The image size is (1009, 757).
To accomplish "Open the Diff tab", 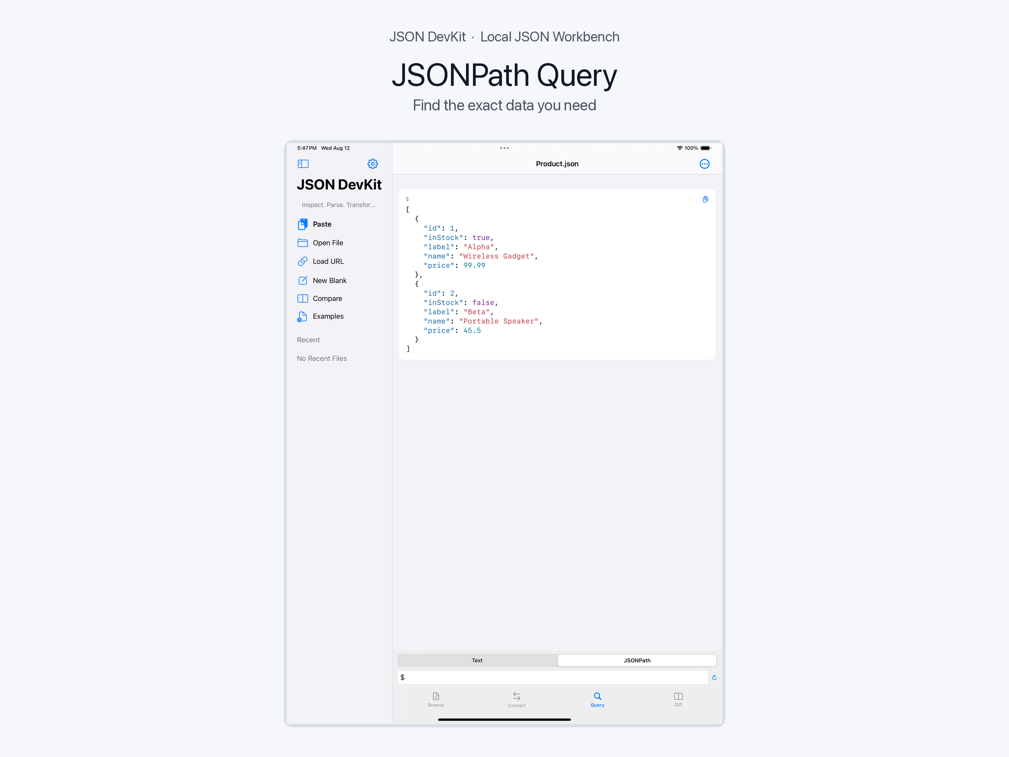I will 678,699.
